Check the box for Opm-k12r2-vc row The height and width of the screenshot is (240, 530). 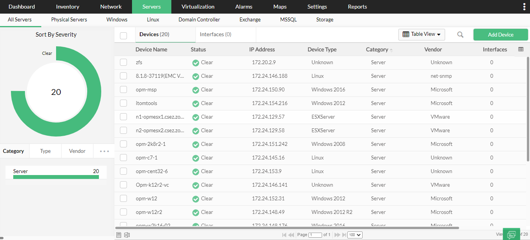pyautogui.click(x=123, y=185)
